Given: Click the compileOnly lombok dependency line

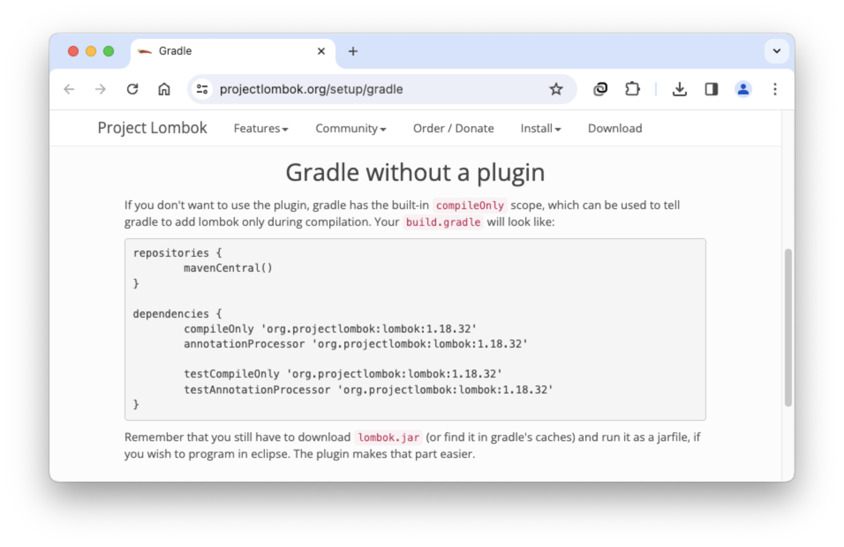Looking at the screenshot, I should pyautogui.click(x=330, y=329).
